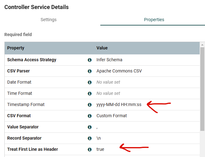The height and width of the screenshot is (157, 205).
Task: Open info tooltip for CSV Format
Action: [x=90, y=116]
